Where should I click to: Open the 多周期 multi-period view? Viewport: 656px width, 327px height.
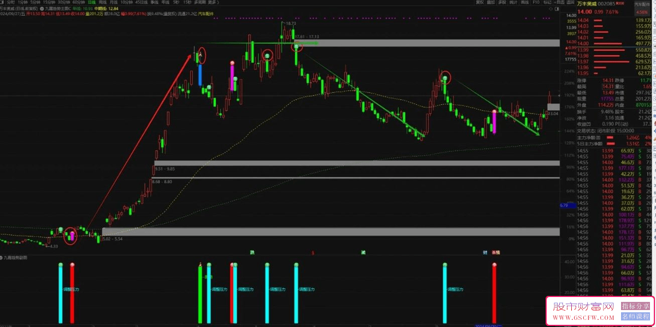point(199,3)
